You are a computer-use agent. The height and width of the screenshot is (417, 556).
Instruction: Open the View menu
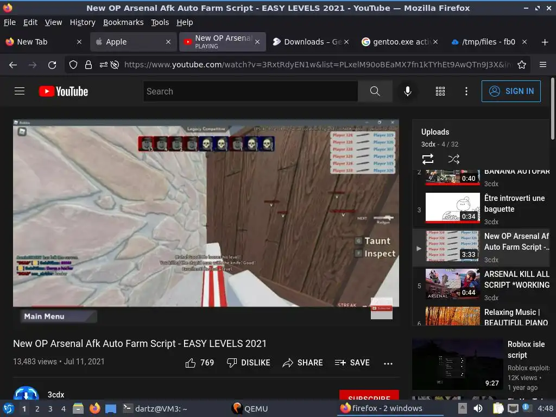point(53,22)
